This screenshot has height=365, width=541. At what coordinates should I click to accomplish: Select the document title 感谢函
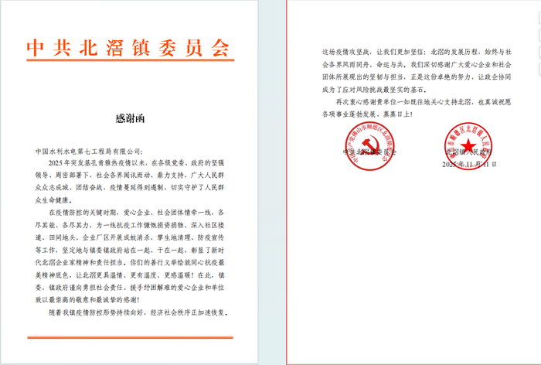click(x=128, y=118)
